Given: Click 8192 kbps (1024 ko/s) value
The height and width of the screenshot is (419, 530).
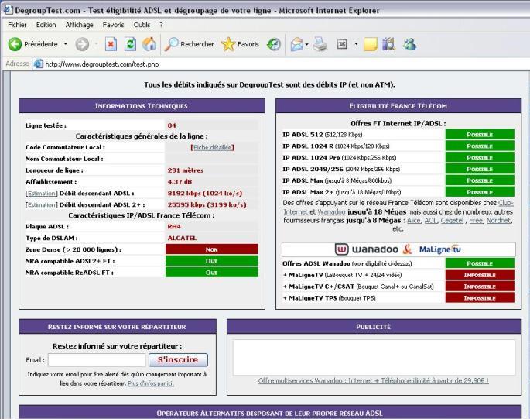Looking at the screenshot, I should (205, 194).
